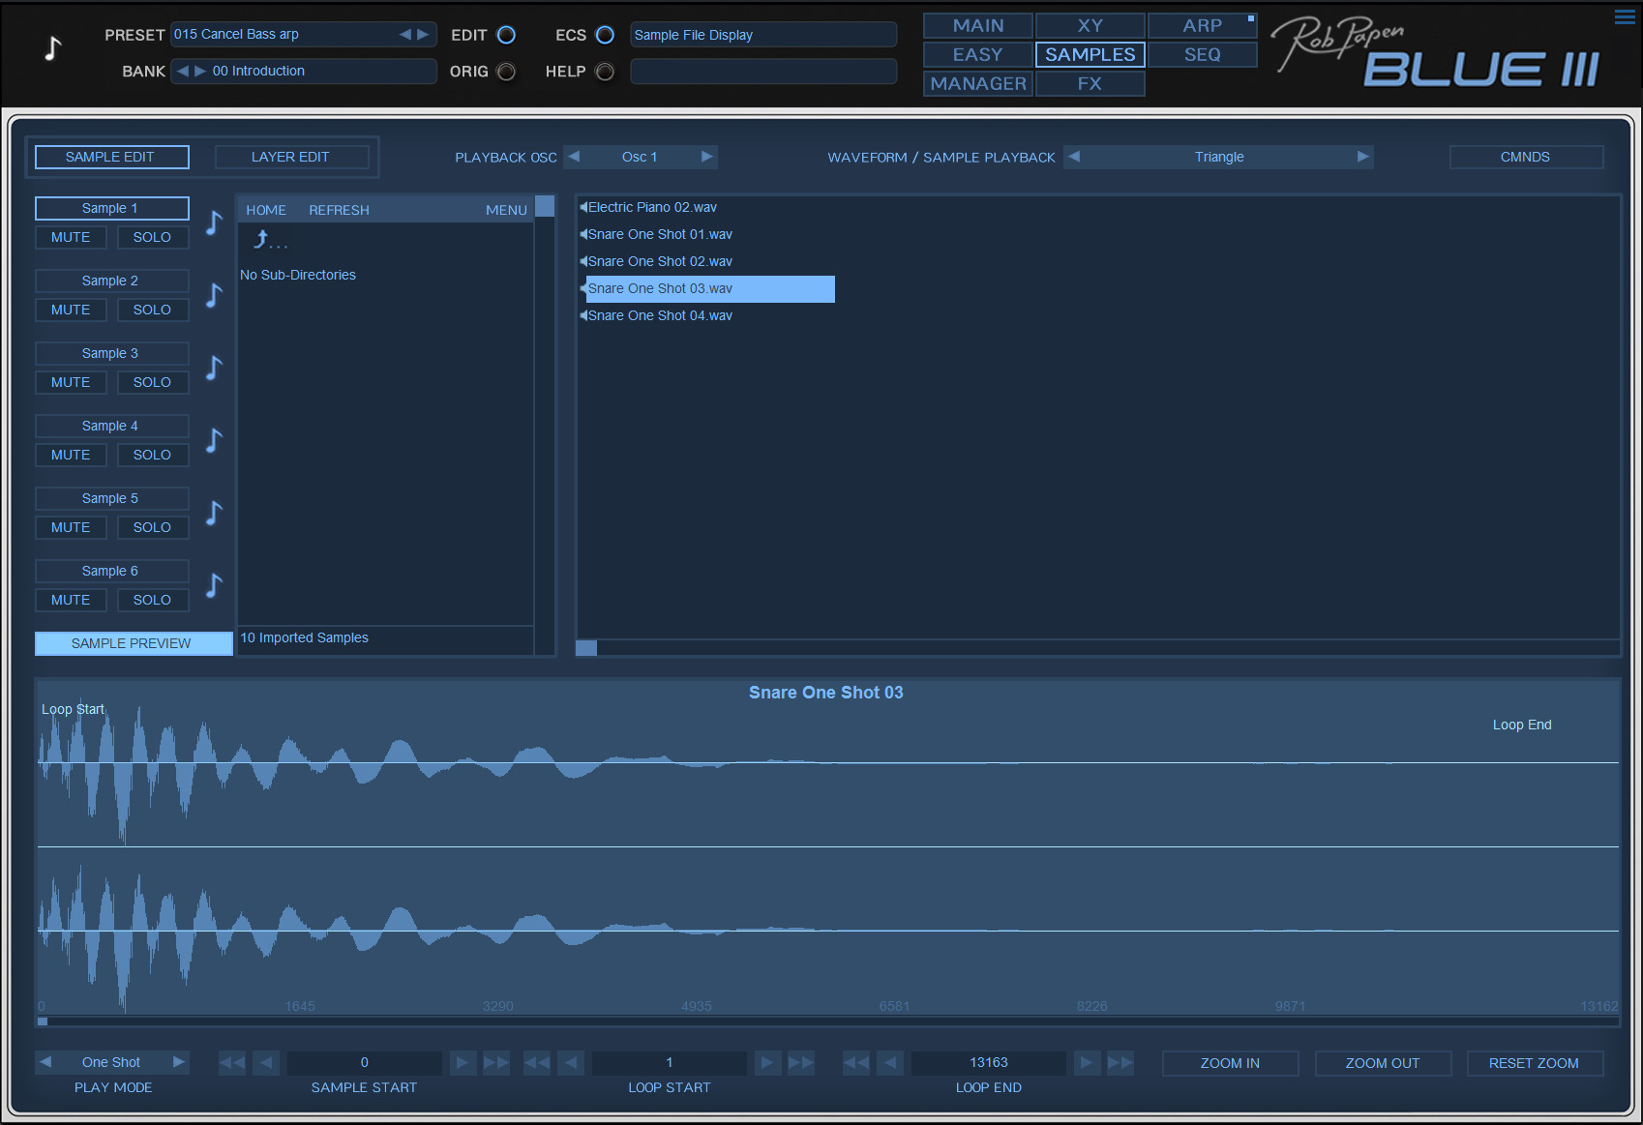Switch to LAYER EDIT mode
Viewport: 1643px width, 1125px height.
pyautogui.click(x=291, y=157)
